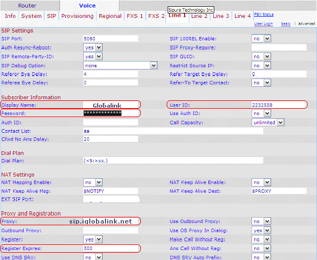317x260 pixels.
Task: Click the SIP Port input field
Action: pyautogui.click(x=111, y=39)
